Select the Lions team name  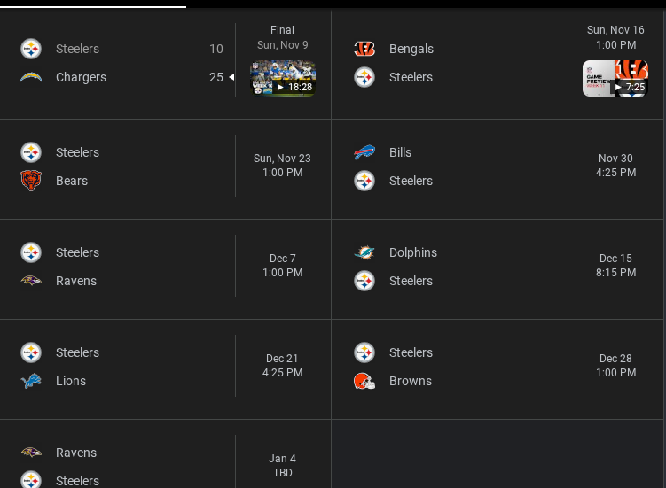[71, 381]
